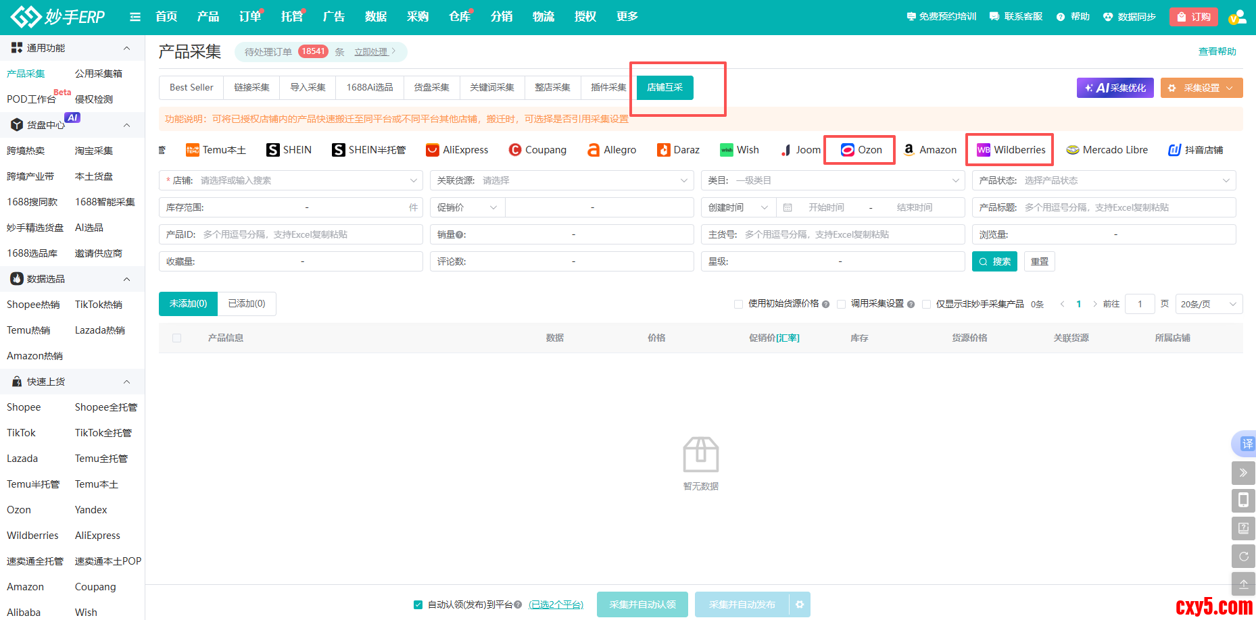Image resolution: width=1256 pixels, height=620 pixels.
Task: Enable 使用初始货源价格 checkbox
Action: pos(739,304)
